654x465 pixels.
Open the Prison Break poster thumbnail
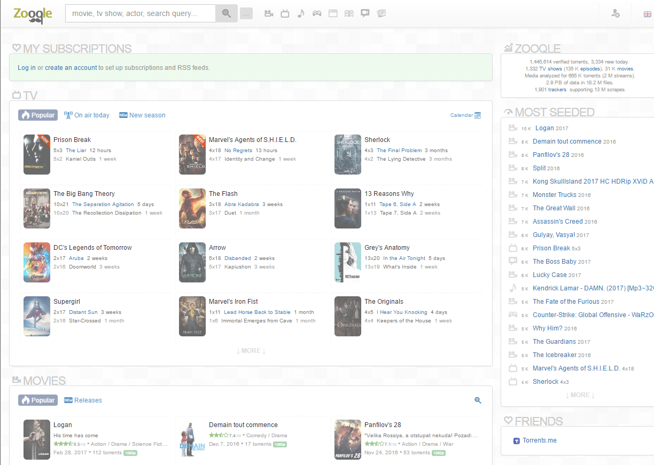(x=37, y=154)
